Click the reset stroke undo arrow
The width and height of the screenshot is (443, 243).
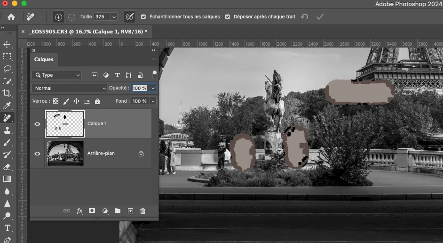tap(304, 17)
